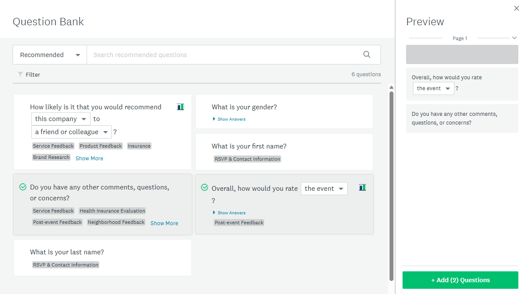Collapse Page 1 chevron in Preview
Viewport: 524px width, 294px height.
tap(514, 38)
